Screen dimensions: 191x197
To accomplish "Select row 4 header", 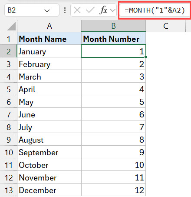I will coord(8,76).
